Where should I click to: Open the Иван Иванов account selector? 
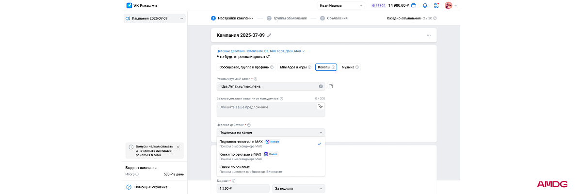click(x=341, y=6)
